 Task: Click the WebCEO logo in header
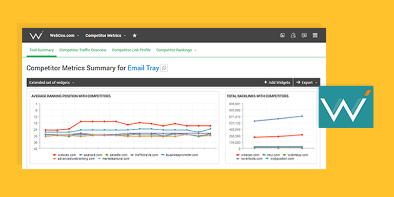coord(36,35)
